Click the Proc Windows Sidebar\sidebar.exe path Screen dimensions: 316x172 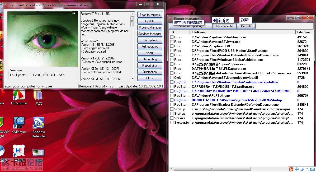point(227,60)
